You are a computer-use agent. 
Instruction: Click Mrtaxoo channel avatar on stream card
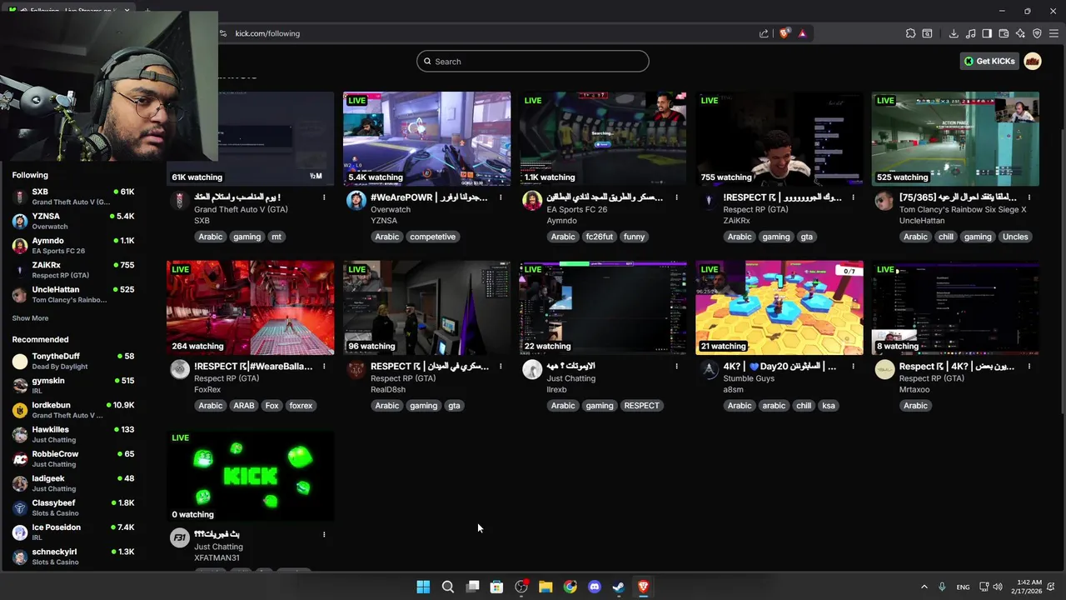click(884, 369)
